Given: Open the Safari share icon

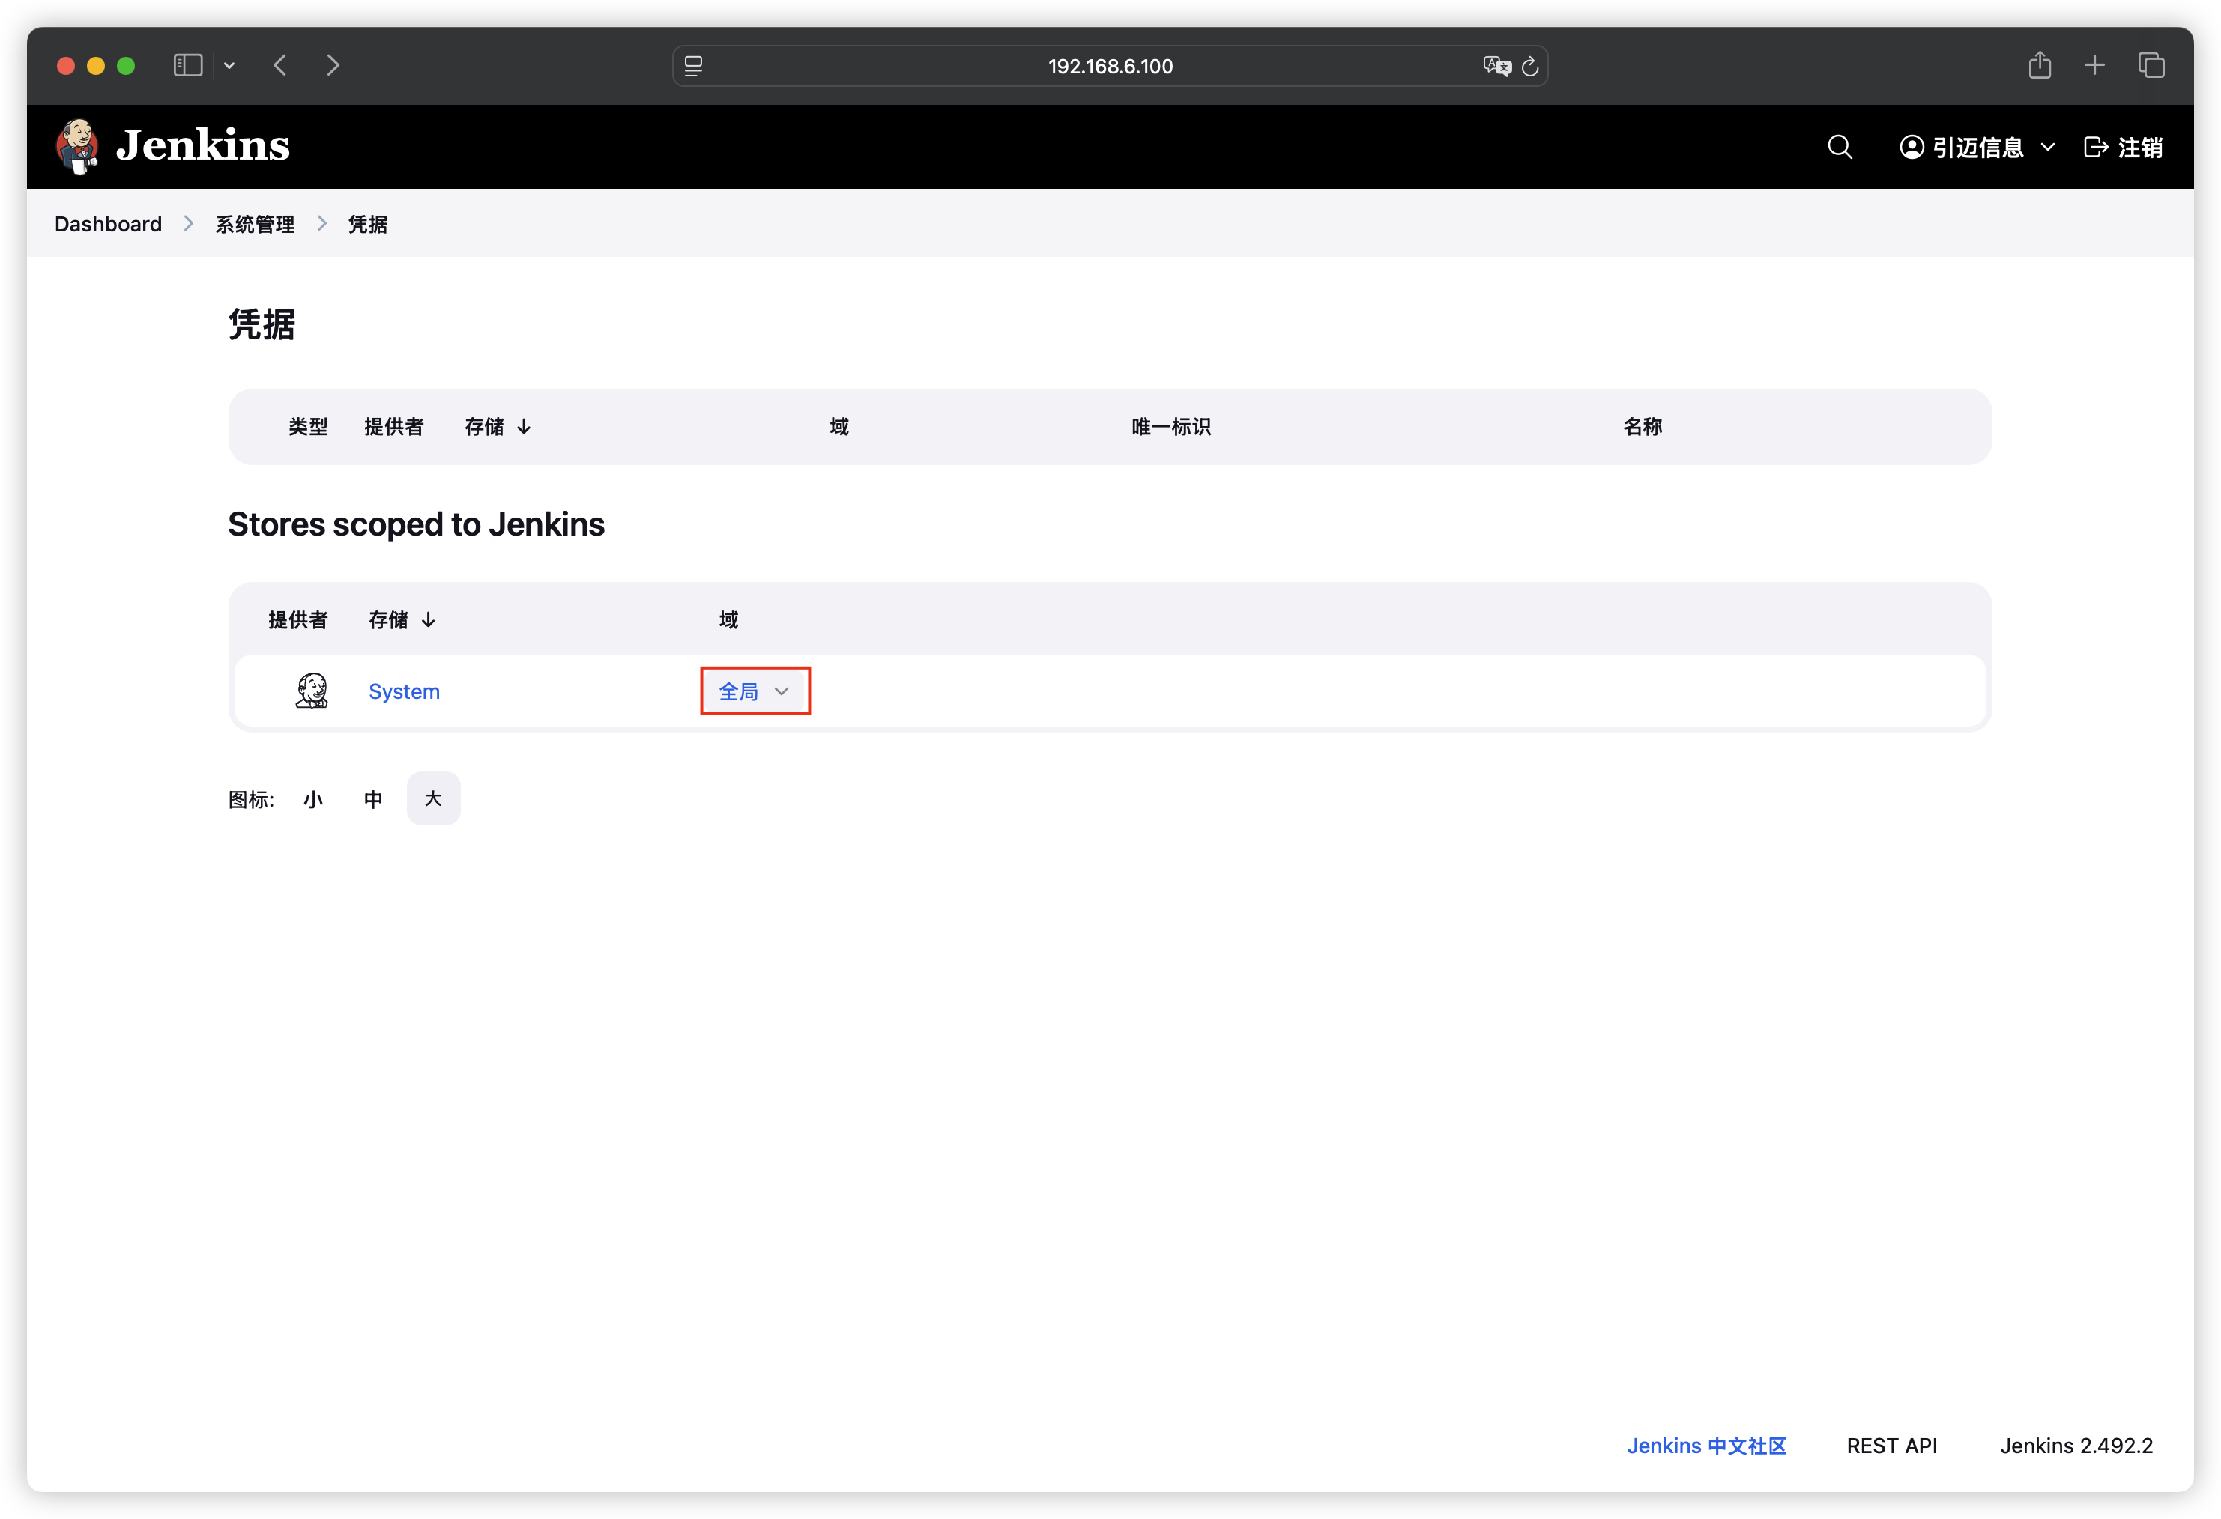Looking at the screenshot, I should coord(2040,65).
